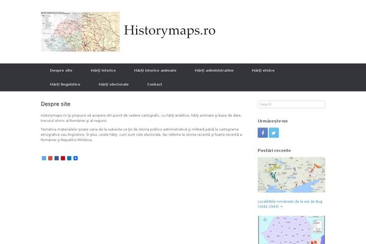Click the light blue share icon

[x=44, y=158]
